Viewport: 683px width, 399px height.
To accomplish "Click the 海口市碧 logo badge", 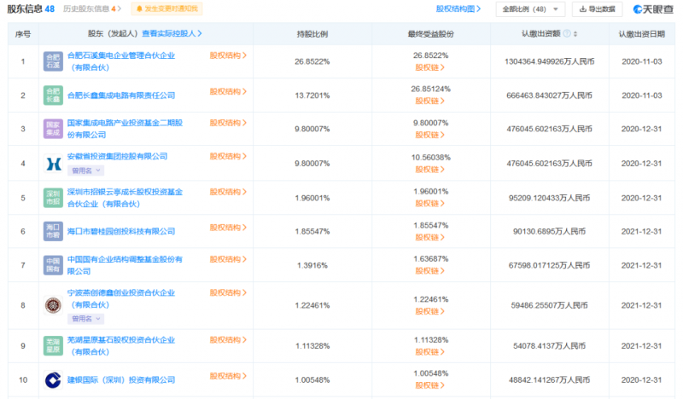I will click(53, 231).
